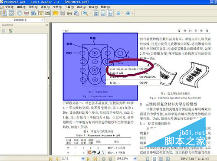Select the magnifier zoom-in tool

85,13
